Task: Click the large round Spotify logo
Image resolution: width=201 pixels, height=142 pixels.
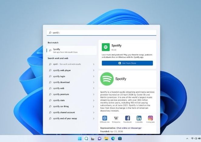Action: tap(107, 79)
